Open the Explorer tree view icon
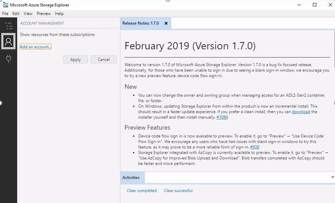The height and width of the screenshot is (203, 335). (x=9, y=26)
